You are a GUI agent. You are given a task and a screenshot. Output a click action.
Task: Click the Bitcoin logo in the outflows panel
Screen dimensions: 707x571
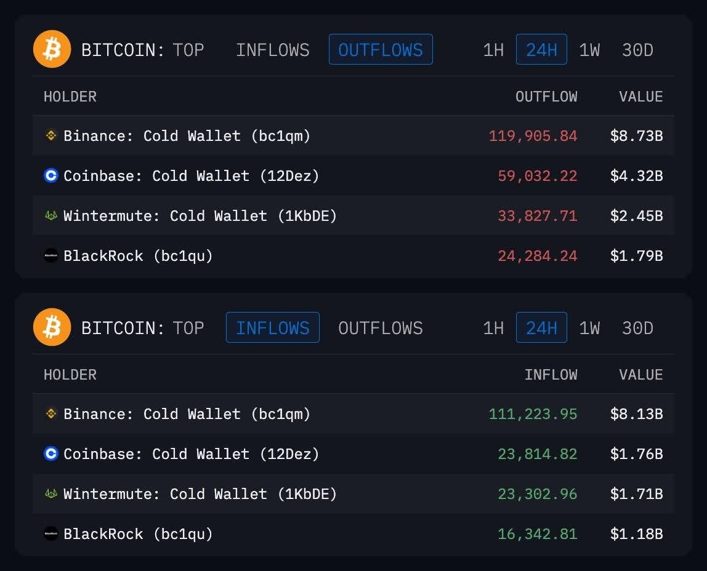click(52, 50)
